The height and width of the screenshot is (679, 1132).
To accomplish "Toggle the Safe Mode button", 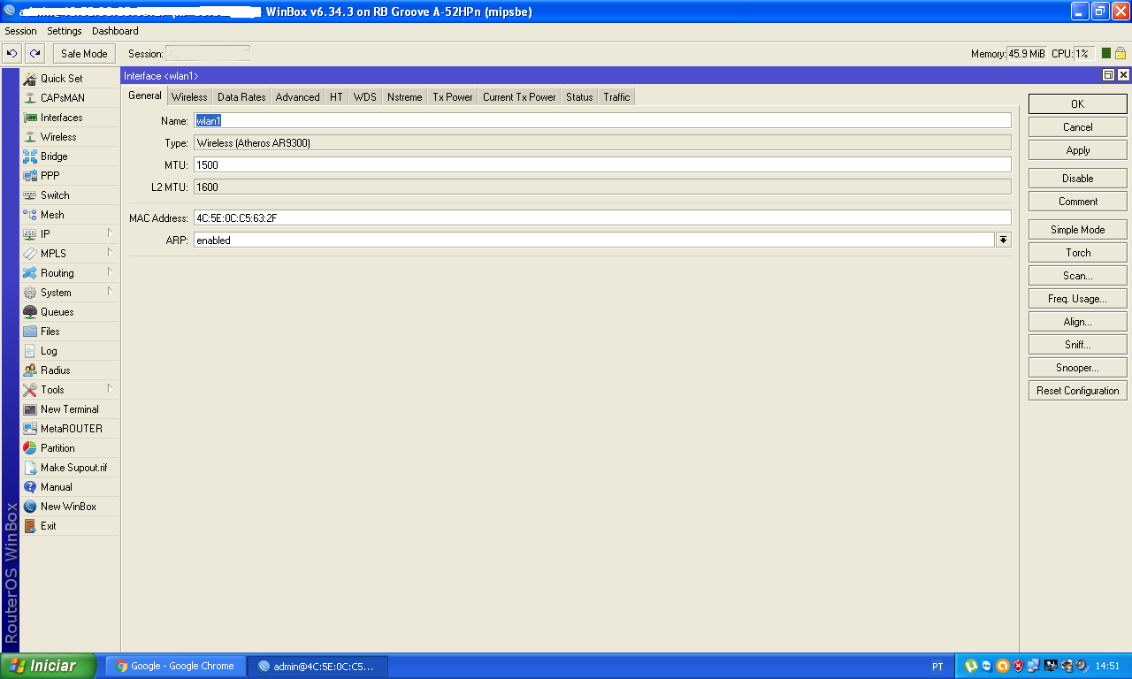I will pos(84,54).
